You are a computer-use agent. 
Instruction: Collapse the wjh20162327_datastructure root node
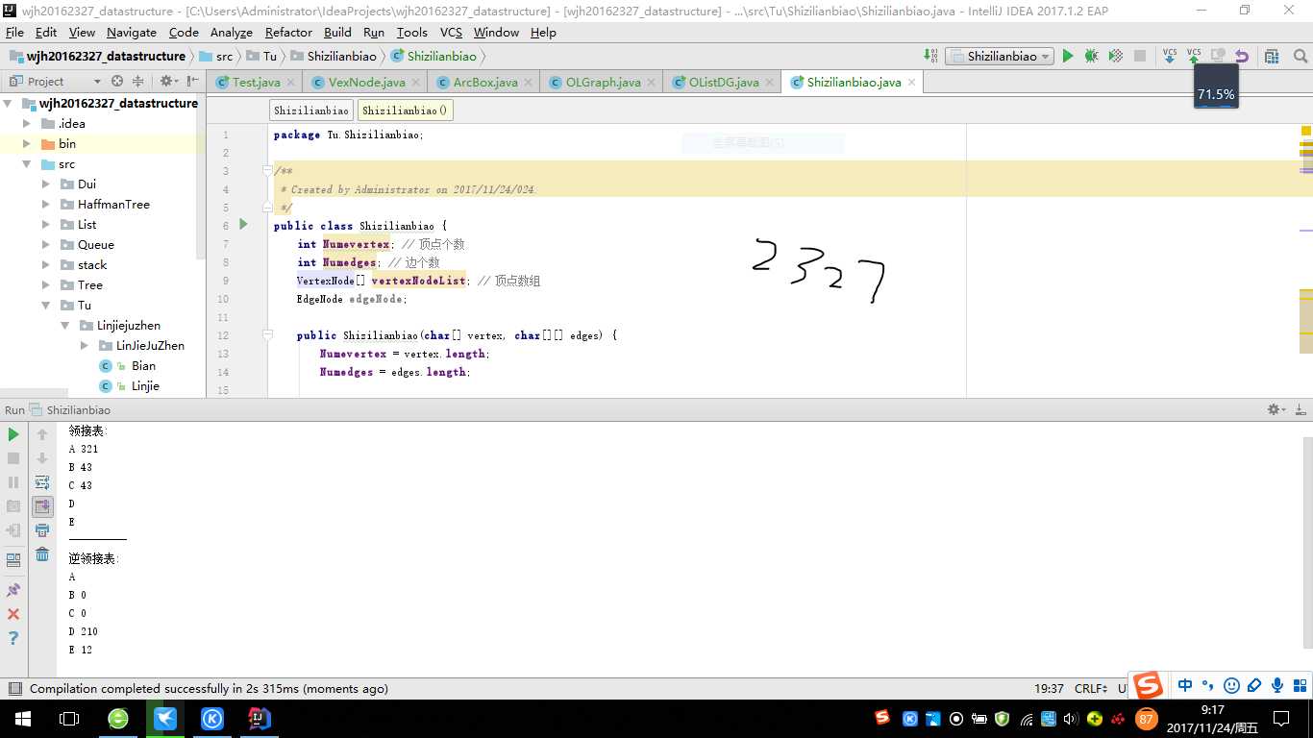[8, 103]
